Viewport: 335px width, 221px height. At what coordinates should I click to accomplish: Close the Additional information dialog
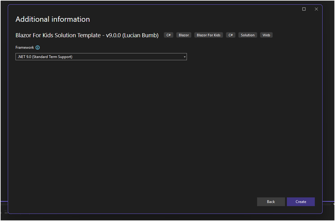tap(316, 9)
